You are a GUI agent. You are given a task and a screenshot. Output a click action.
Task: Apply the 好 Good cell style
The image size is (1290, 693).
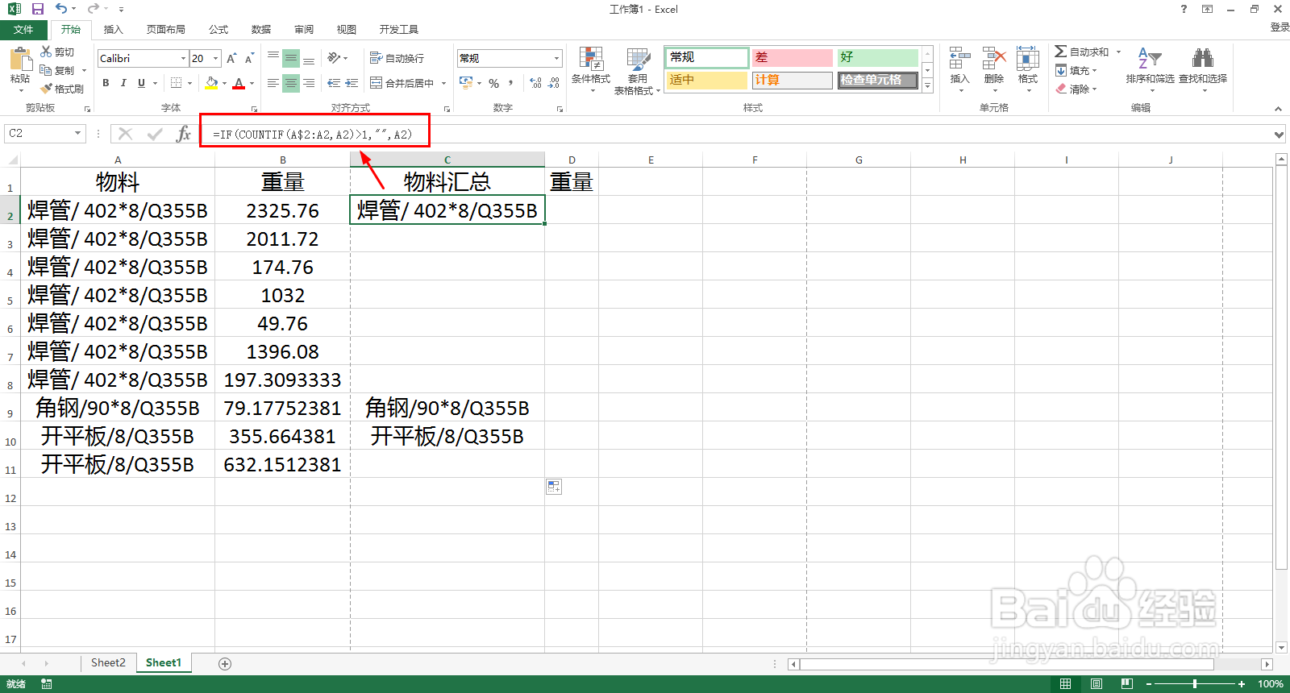pyautogui.click(x=878, y=58)
